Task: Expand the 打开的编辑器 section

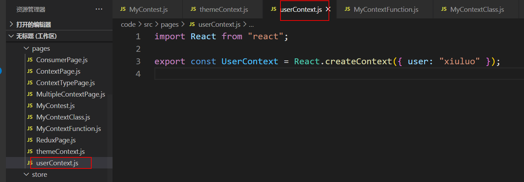Action: [33, 25]
